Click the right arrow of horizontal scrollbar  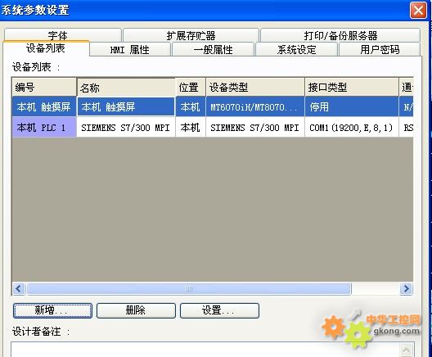[x=406, y=289]
